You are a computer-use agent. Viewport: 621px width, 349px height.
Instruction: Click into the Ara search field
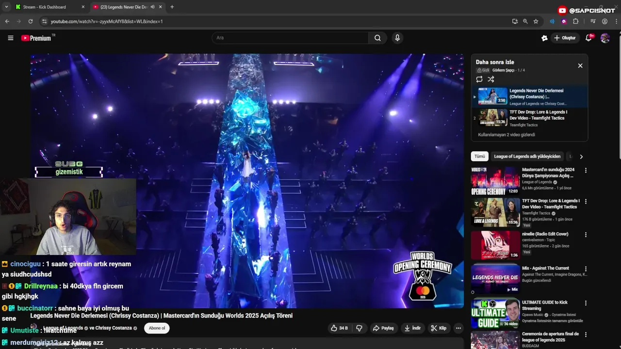click(x=290, y=38)
